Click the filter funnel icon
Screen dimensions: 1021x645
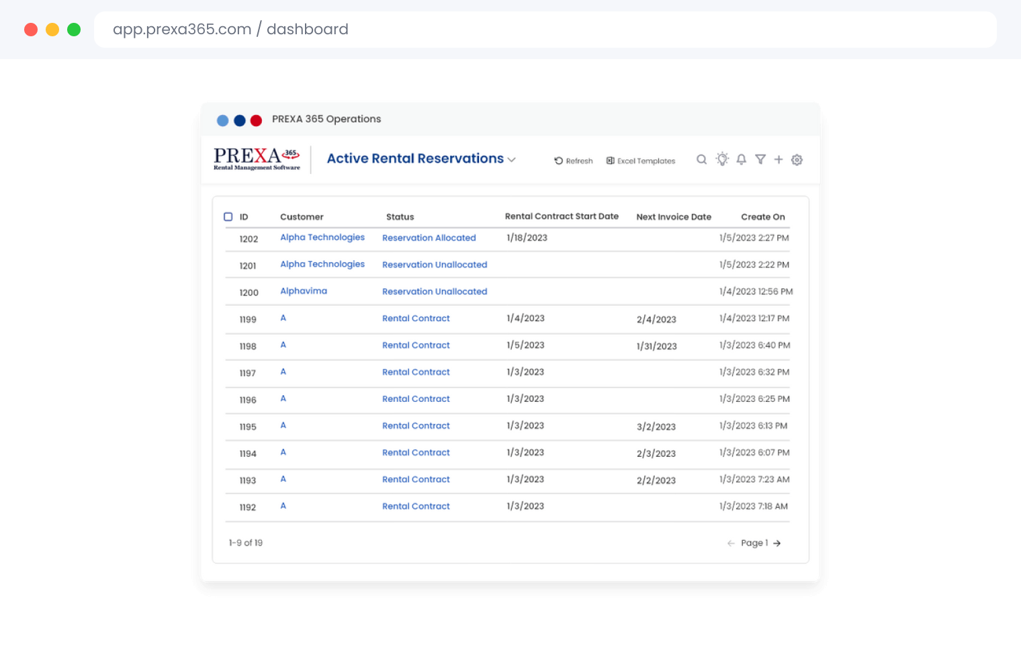tap(760, 159)
